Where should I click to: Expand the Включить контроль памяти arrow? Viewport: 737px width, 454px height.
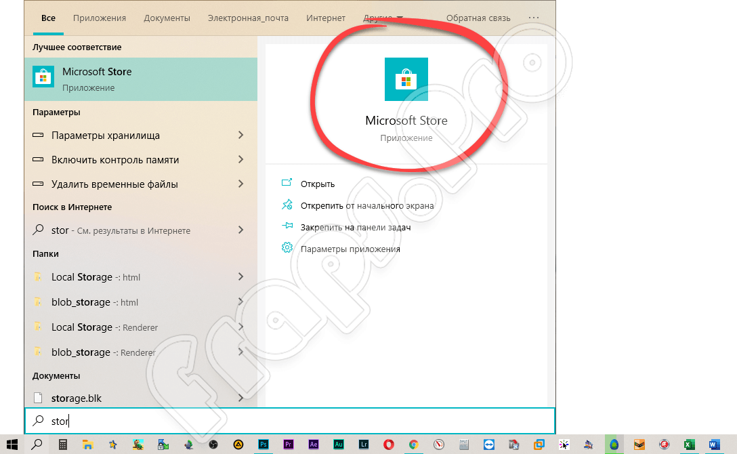point(240,160)
